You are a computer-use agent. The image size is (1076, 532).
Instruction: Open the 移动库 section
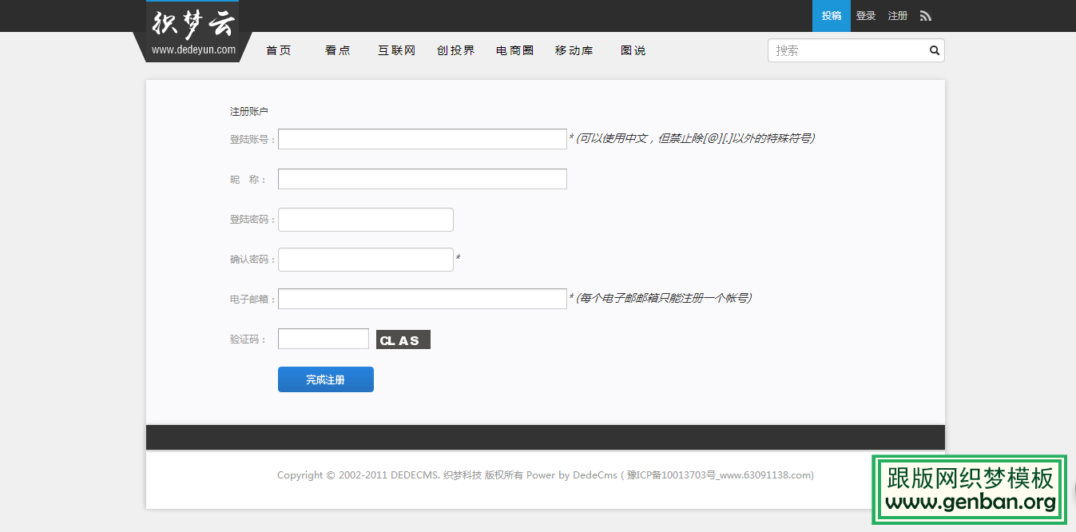tap(574, 50)
